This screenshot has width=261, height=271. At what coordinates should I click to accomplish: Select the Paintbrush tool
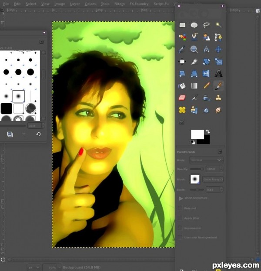tap(218, 86)
